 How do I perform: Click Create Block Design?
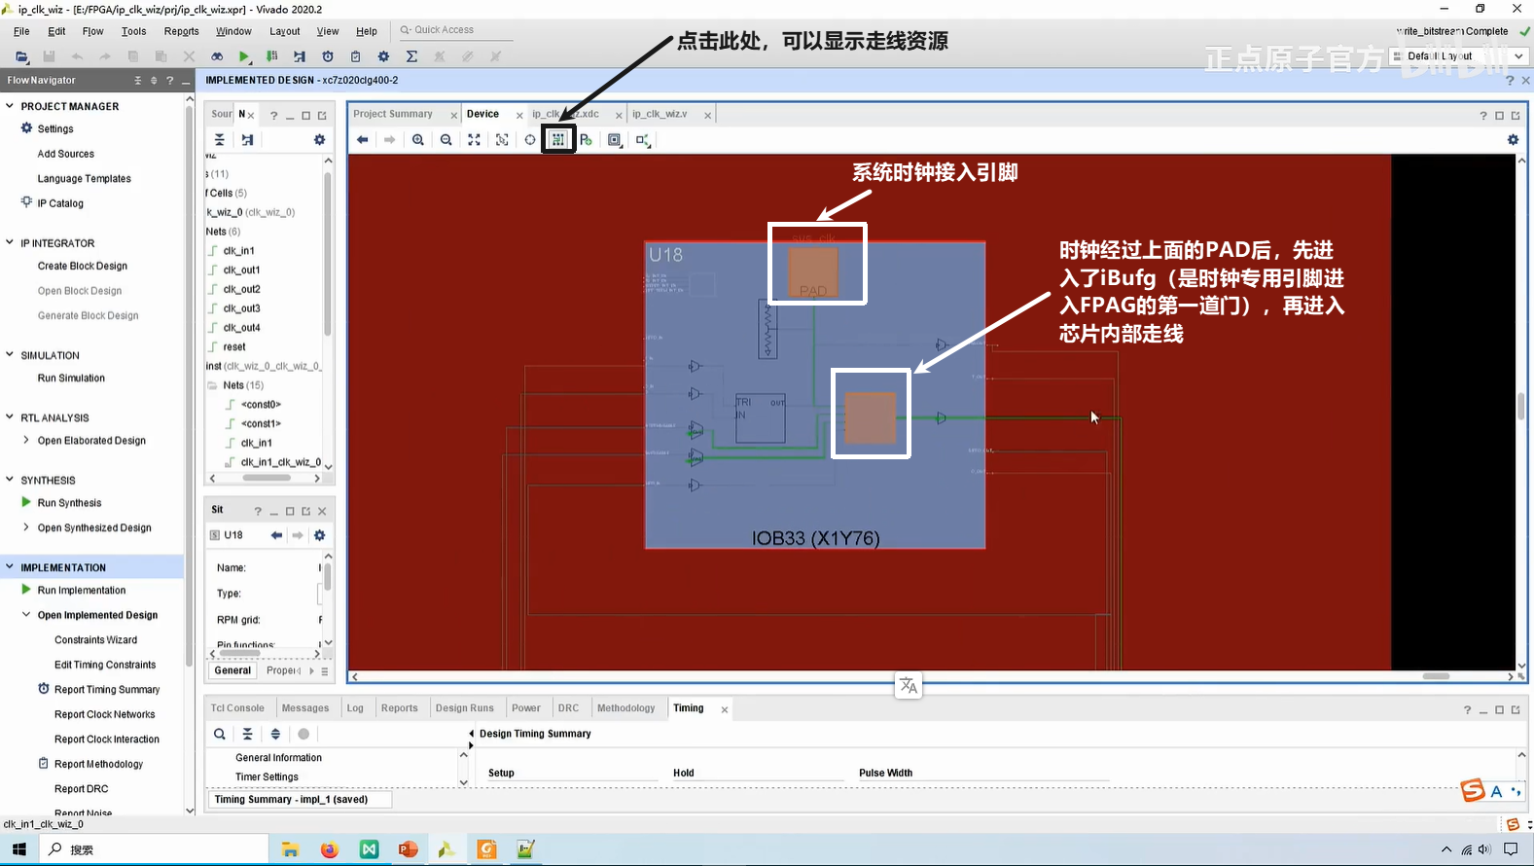pos(83,266)
